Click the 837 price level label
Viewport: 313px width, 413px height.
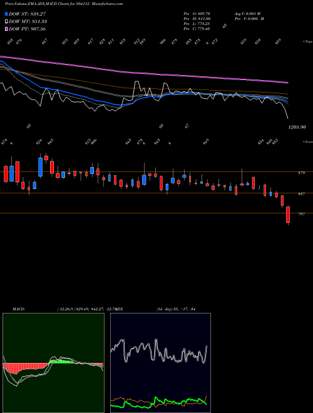(302, 194)
